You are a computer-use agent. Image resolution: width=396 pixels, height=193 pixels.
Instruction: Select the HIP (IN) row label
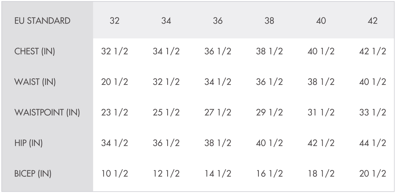28,143
